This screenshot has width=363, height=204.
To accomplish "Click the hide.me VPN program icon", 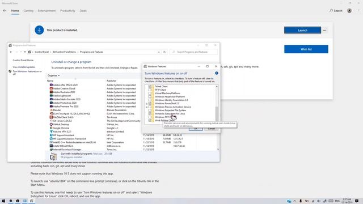I will (51, 131).
